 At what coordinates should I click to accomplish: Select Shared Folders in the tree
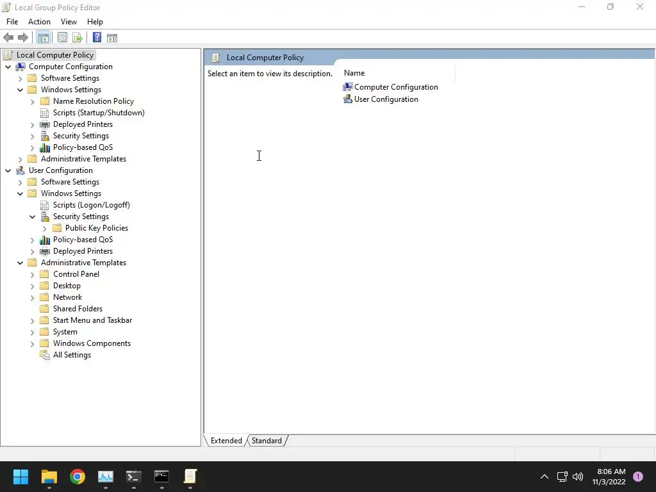78,309
